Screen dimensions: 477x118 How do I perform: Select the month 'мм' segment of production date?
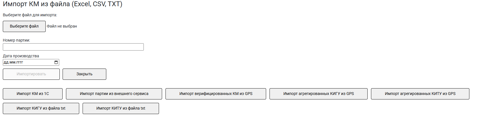(12, 62)
